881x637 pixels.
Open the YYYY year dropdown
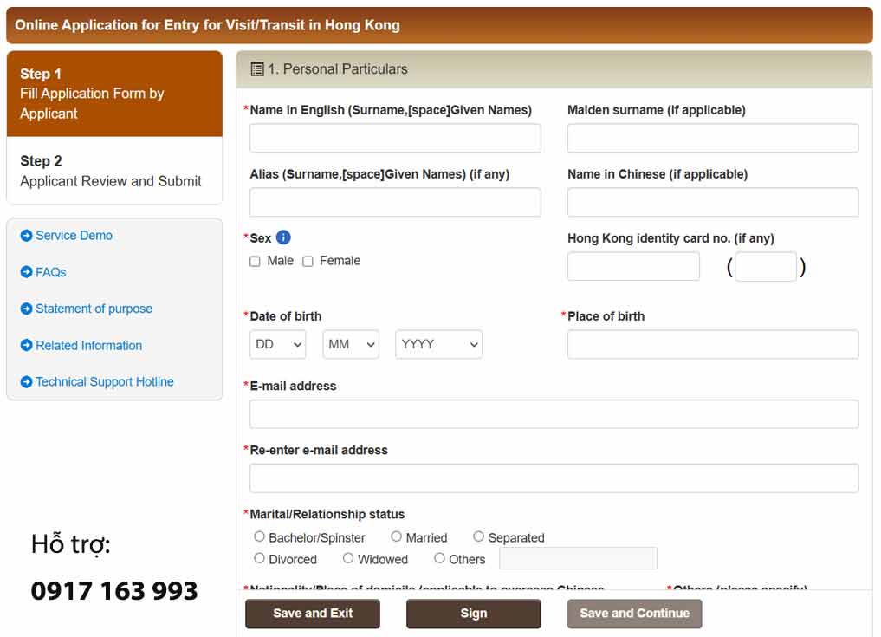click(438, 344)
